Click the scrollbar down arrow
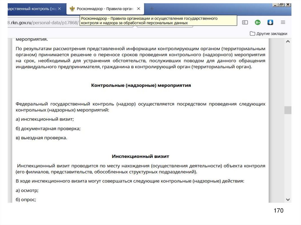301x225 pixels. pos(288,199)
